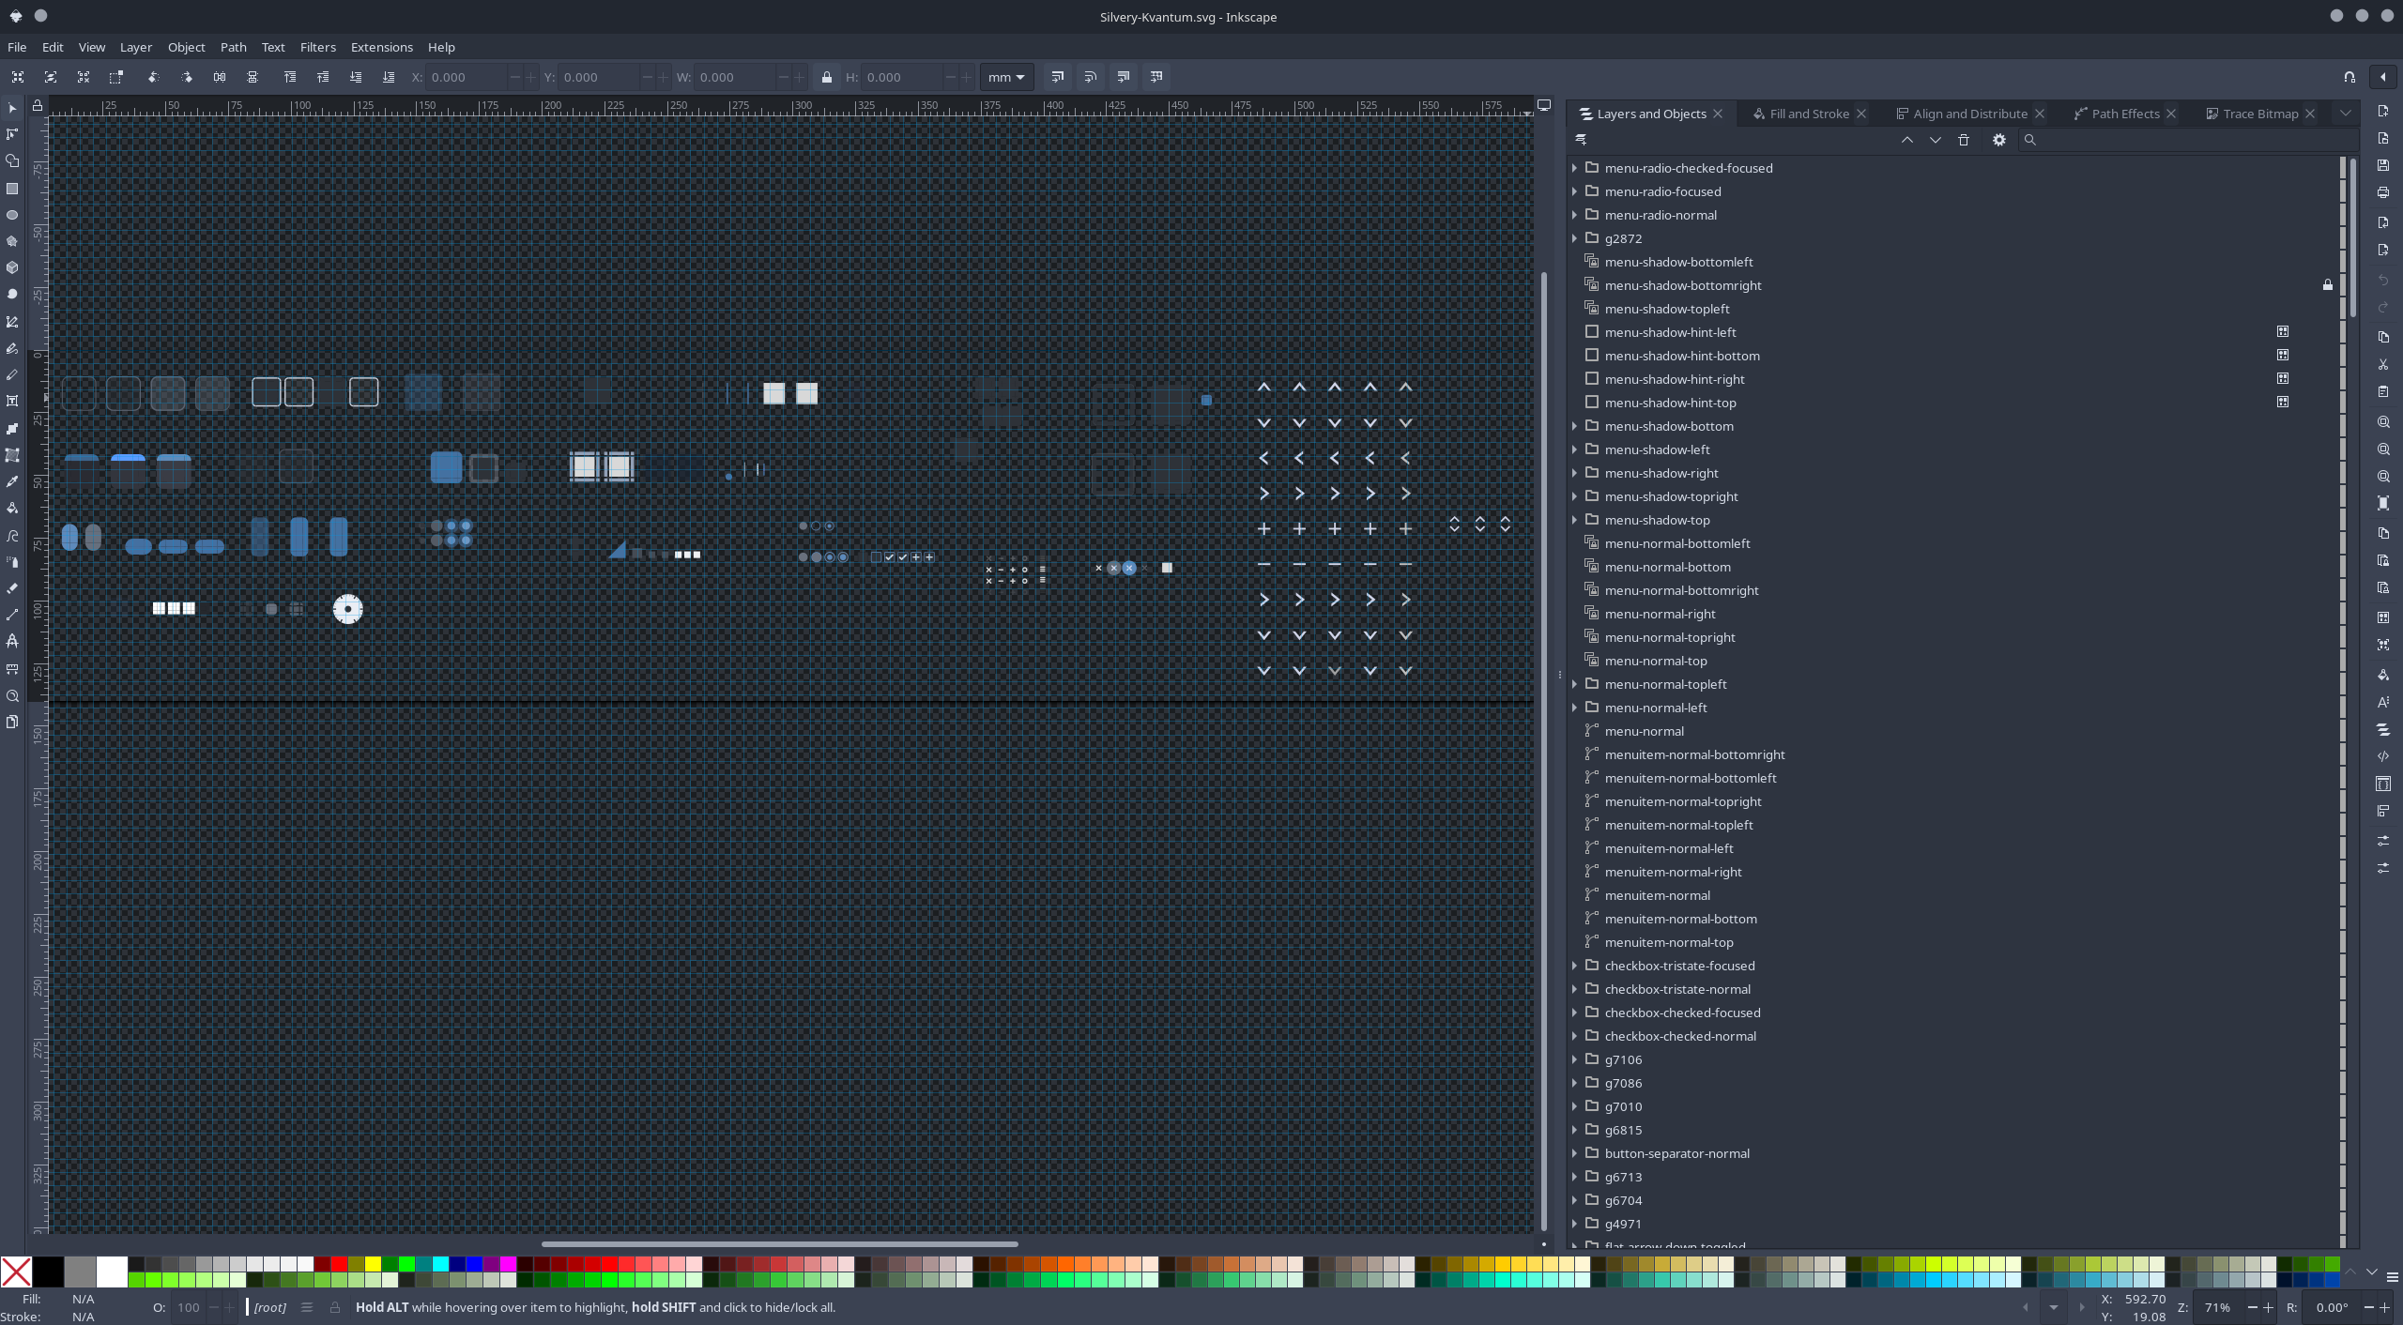2403x1325 pixels.
Task: Expand the menu-radio-normal group
Action: point(1575,215)
